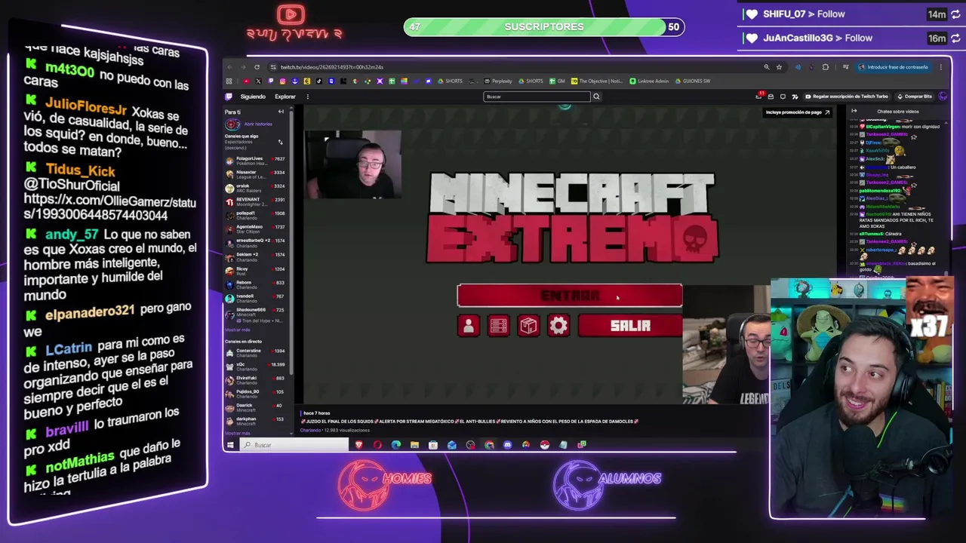The image size is (966, 543).
Task: Click the Twitch Buscar search field
Action: click(537, 97)
